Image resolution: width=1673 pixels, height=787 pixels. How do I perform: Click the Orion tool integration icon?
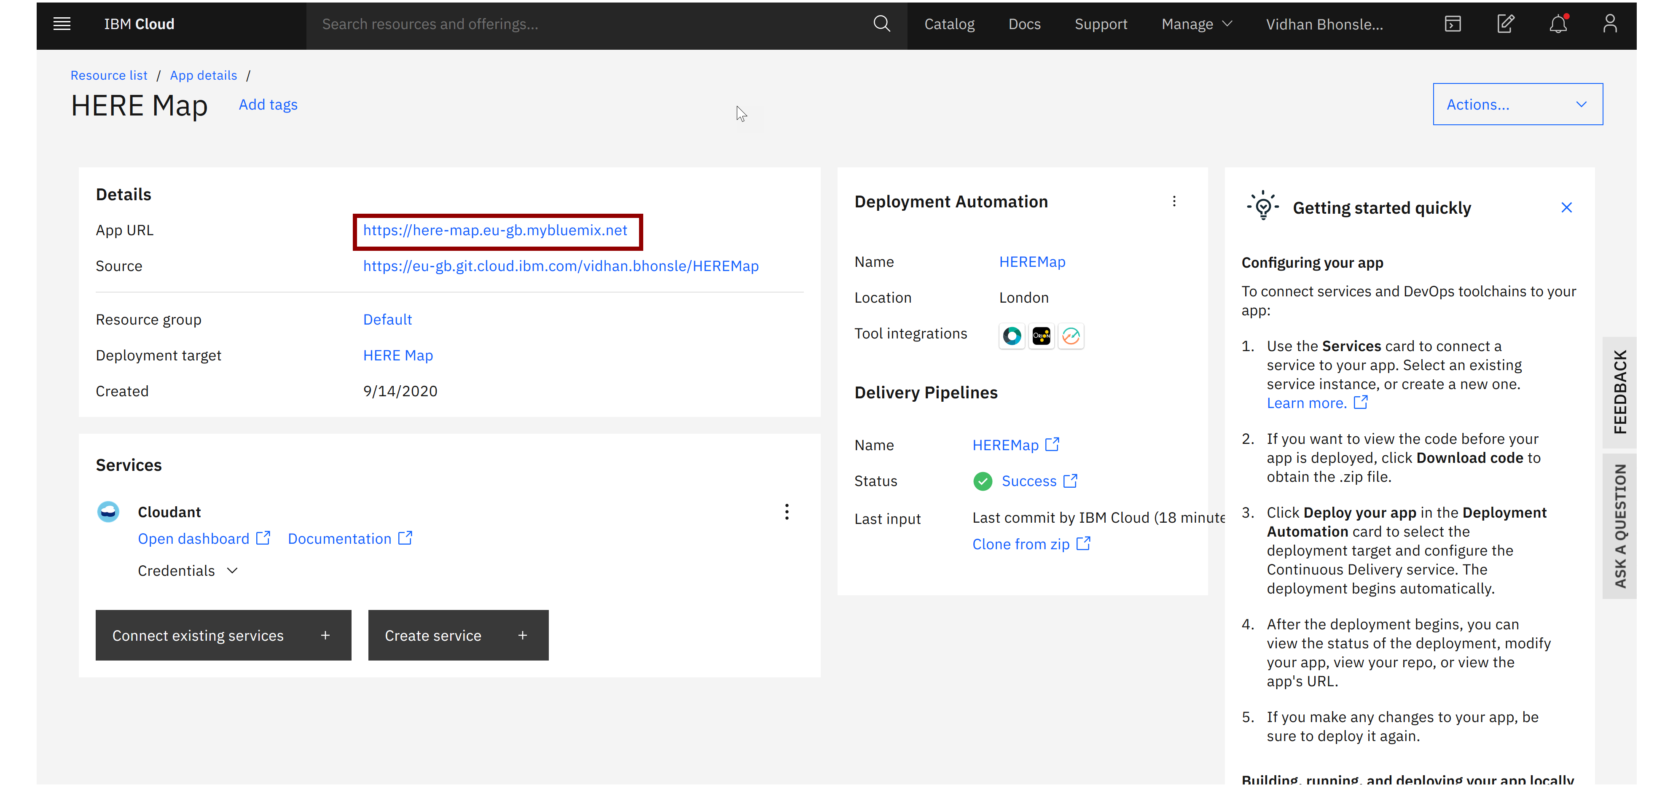1041,336
